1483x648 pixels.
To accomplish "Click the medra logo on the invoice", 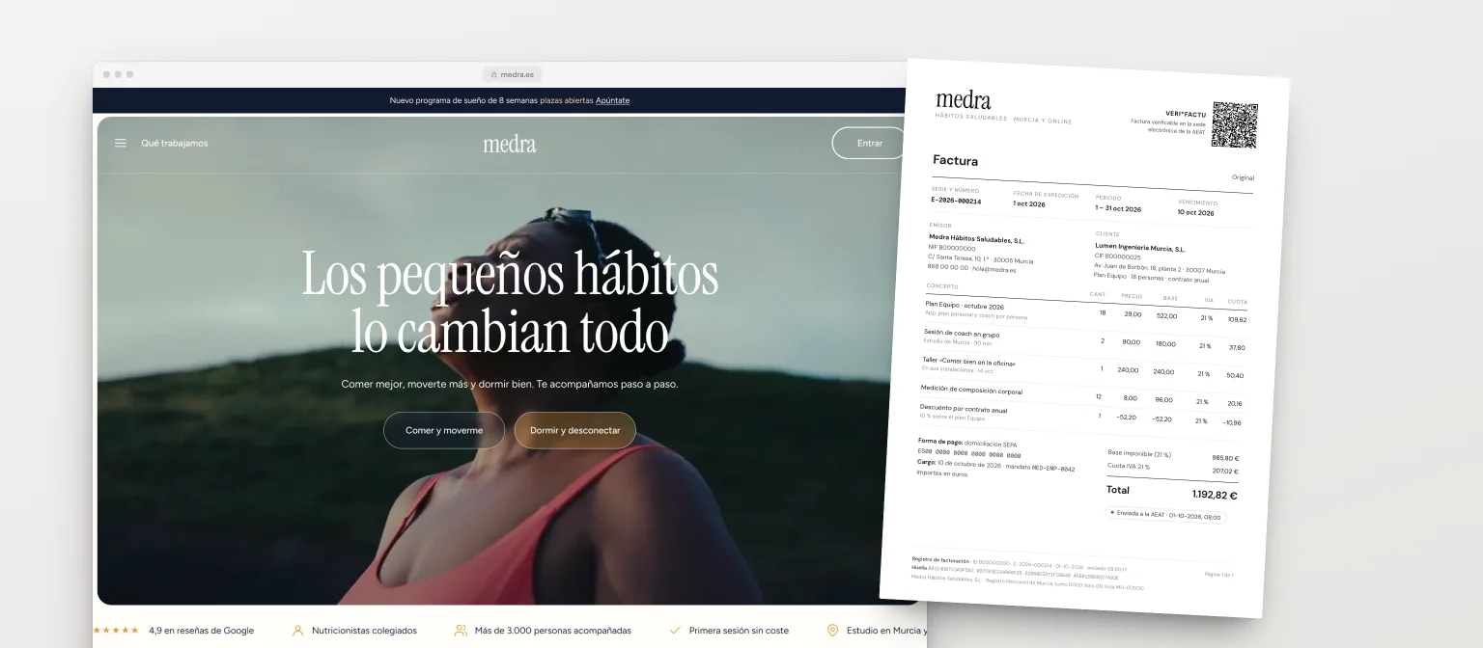I will [x=964, y=99].
